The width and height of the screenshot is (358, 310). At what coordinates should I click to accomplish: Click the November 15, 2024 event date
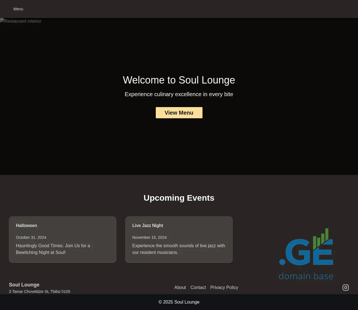point(149,237)
